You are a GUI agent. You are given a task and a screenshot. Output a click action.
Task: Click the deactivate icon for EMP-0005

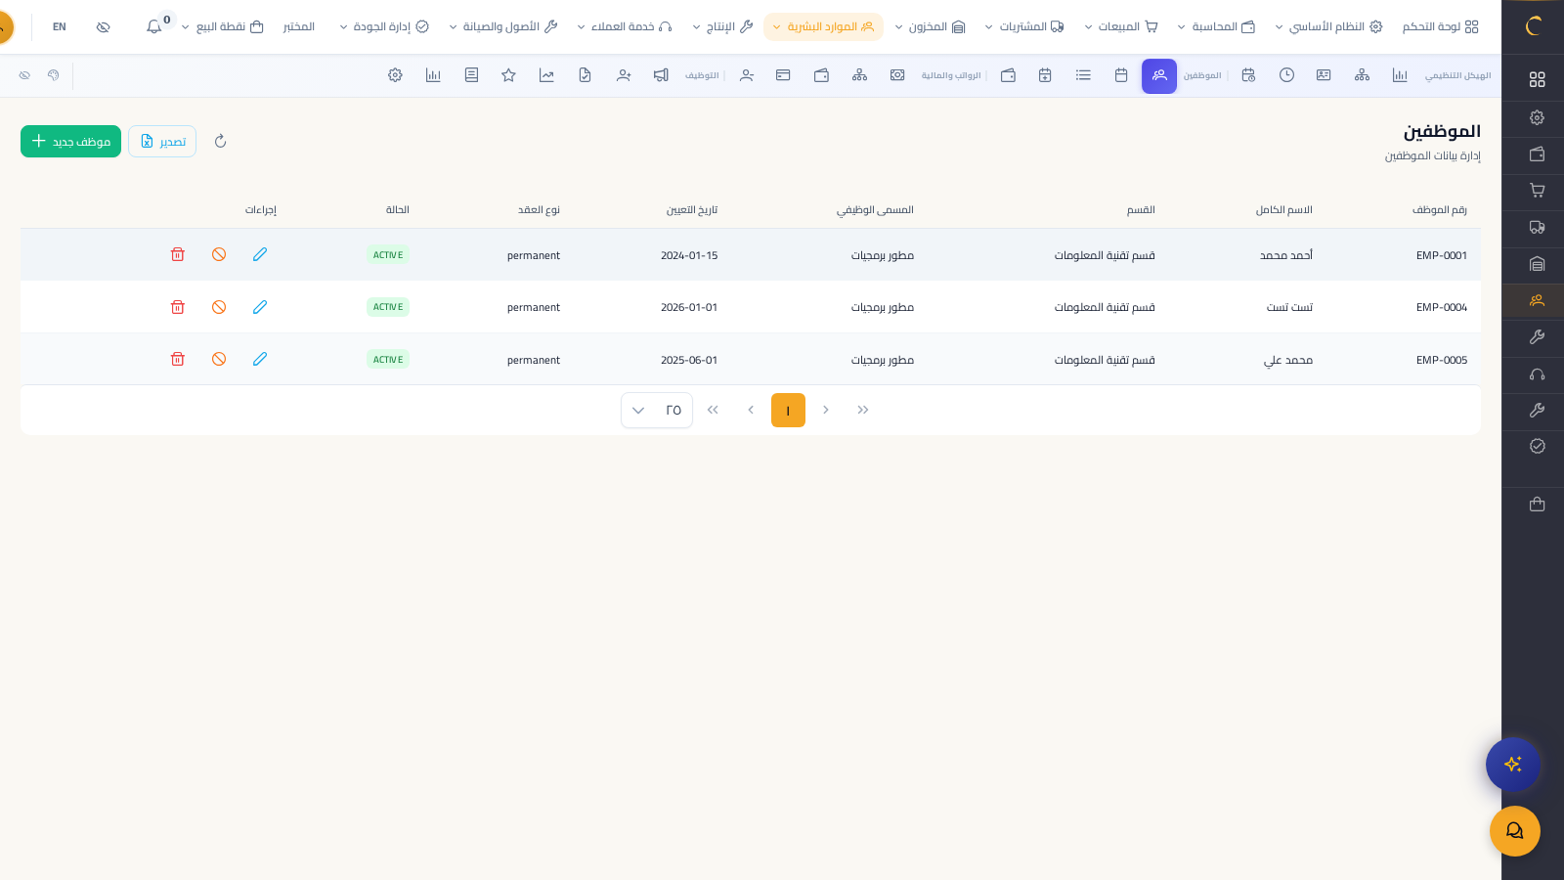click(219, 359)
